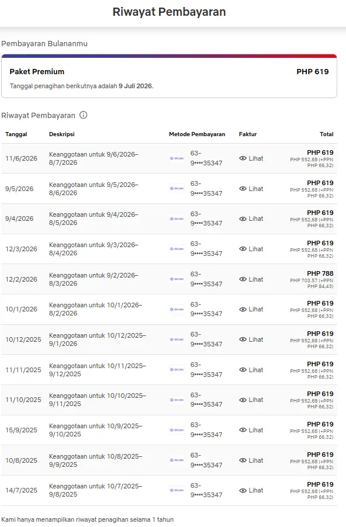Screen dimensions: 346x527
Task: View the invoice for 15/9/2025 payment
Action: pyautogui.click(x=251, y=430)
